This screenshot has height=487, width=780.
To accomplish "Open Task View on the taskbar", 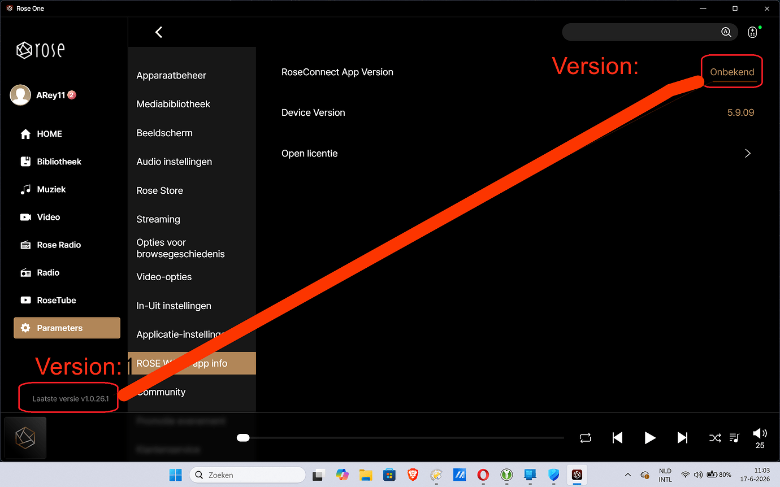I will pyautogui.click(x=319, y=475).
